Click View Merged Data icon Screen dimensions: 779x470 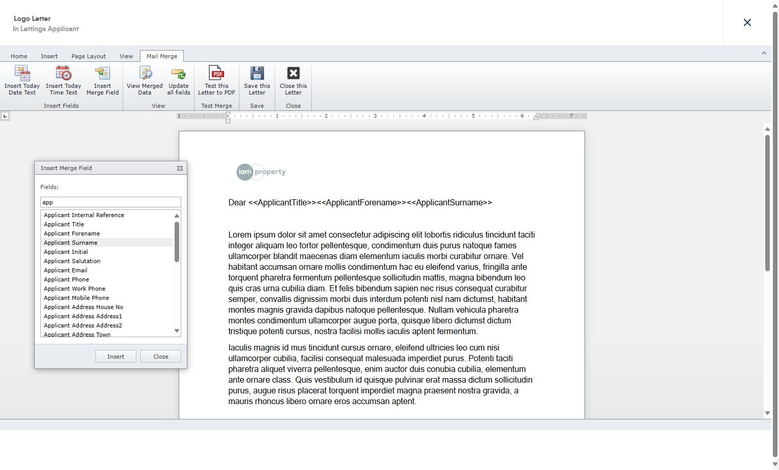(145, 74)
